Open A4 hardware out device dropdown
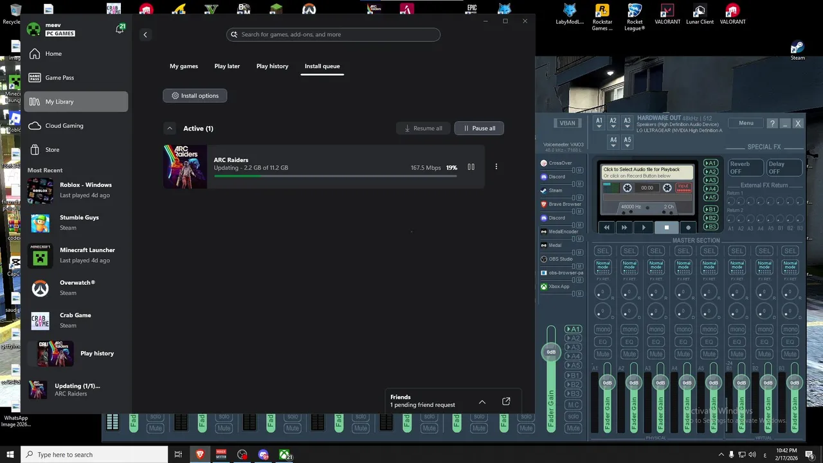The width and height of the screenshot is (823, 463). click(613, 141)
